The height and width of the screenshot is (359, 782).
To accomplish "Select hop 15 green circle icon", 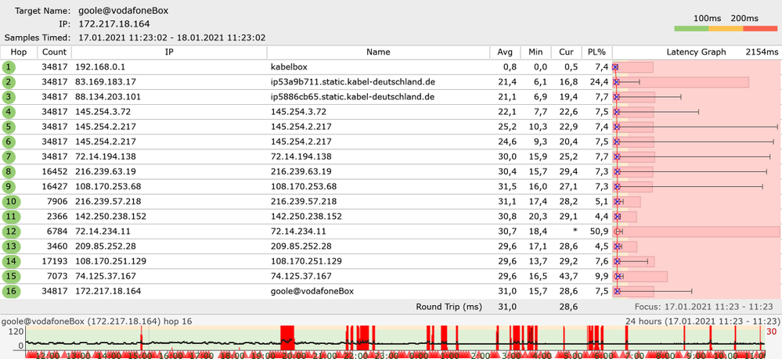I will pos(12,277).
